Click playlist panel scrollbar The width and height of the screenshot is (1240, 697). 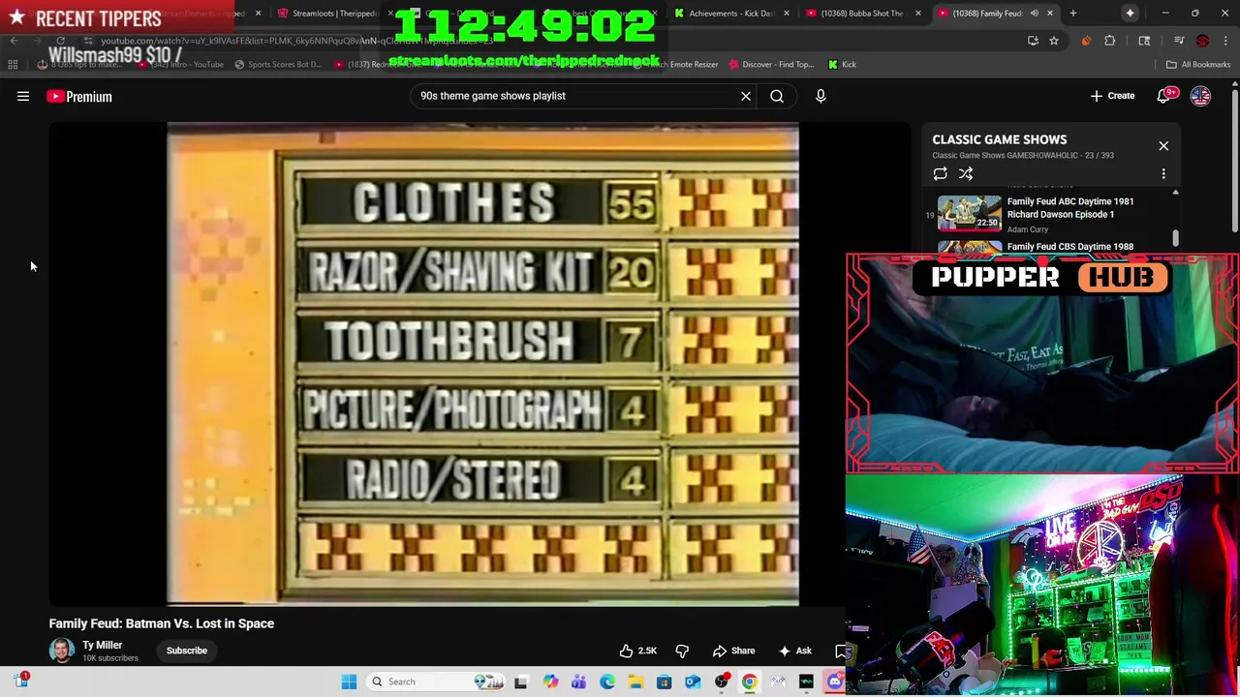coord(1175,237)
